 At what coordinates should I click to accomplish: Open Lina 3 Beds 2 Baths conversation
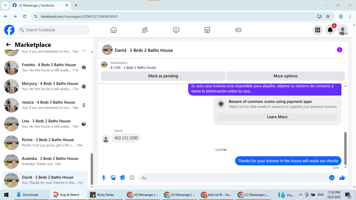coord(45,124)
